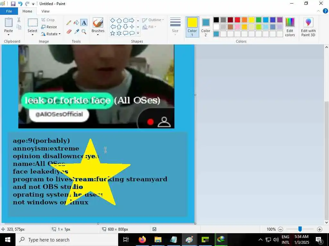Undo the last action

(x=20, y=4)
